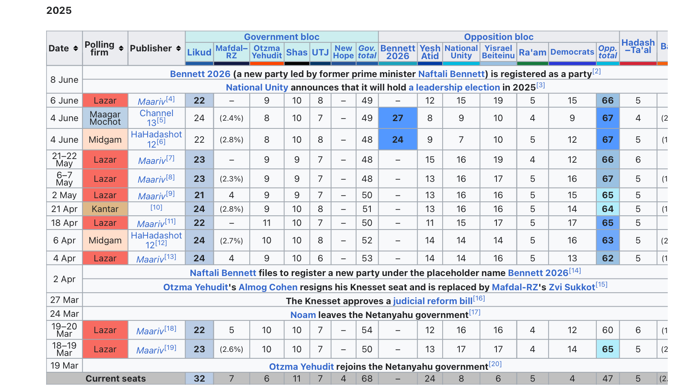Open citation [16] after judicial reform bill
Screen dimensions: 691x391
click(x=479, y=298)
